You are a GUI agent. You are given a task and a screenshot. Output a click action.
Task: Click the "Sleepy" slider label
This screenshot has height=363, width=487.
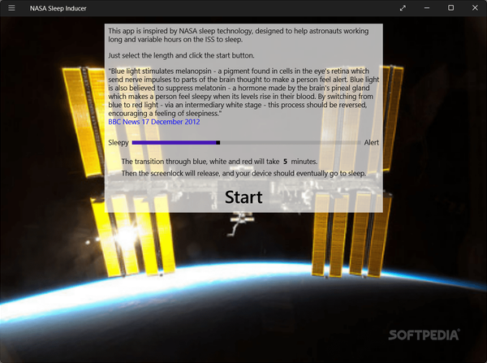pos(119,143)
